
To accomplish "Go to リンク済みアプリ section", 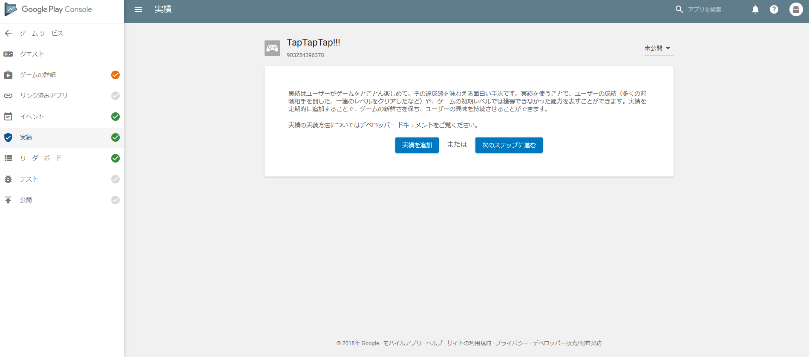I will pyautogui.click(x=62, y=96).
